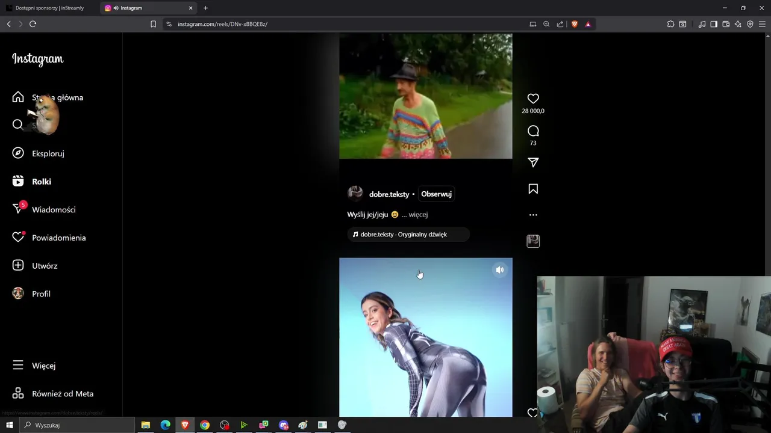The height and width of the screenshot is (433, 771).
Task: Follow dobre.teksty with the Obserwuj button
Action: click(x=436, y=194)
